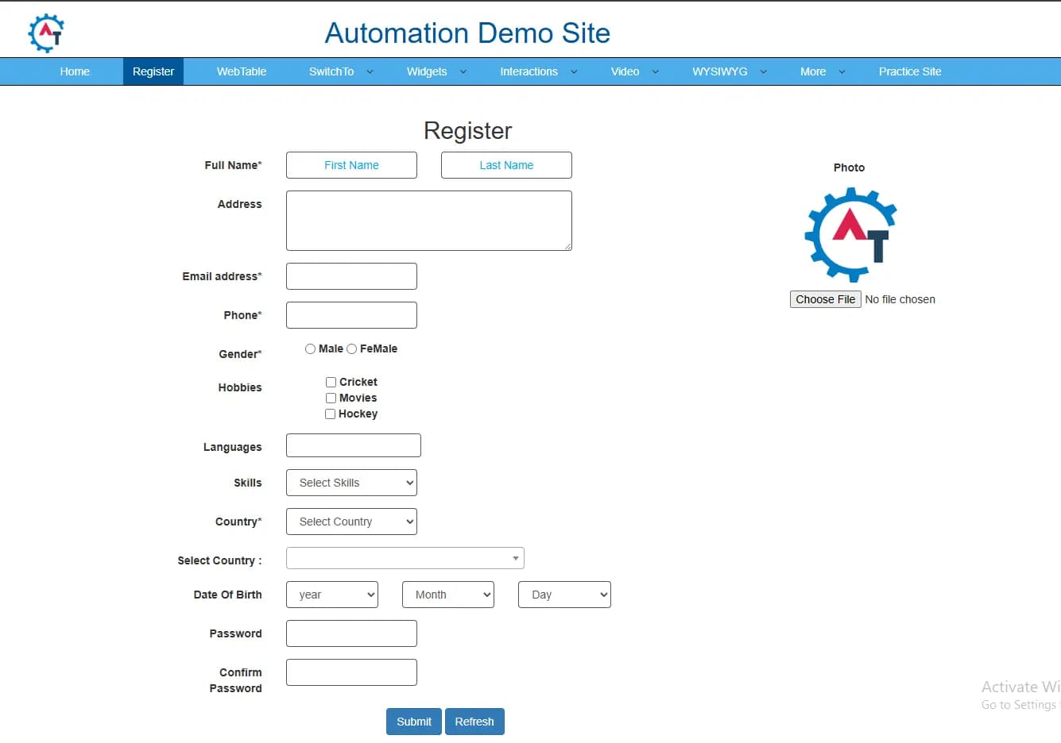This screenshot has width=1061, height=743.
Task: Click the Email address input
Action: point(351,276)
